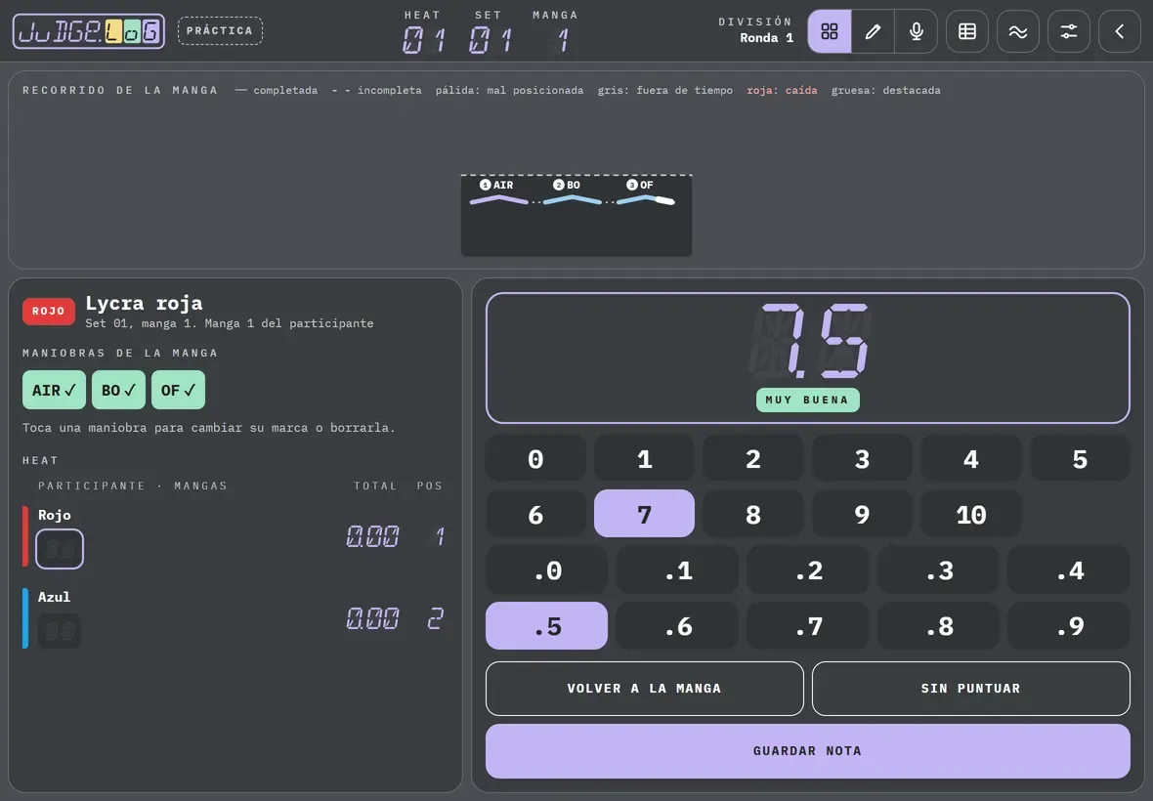Toggle the OF maneuver mark

178,390
